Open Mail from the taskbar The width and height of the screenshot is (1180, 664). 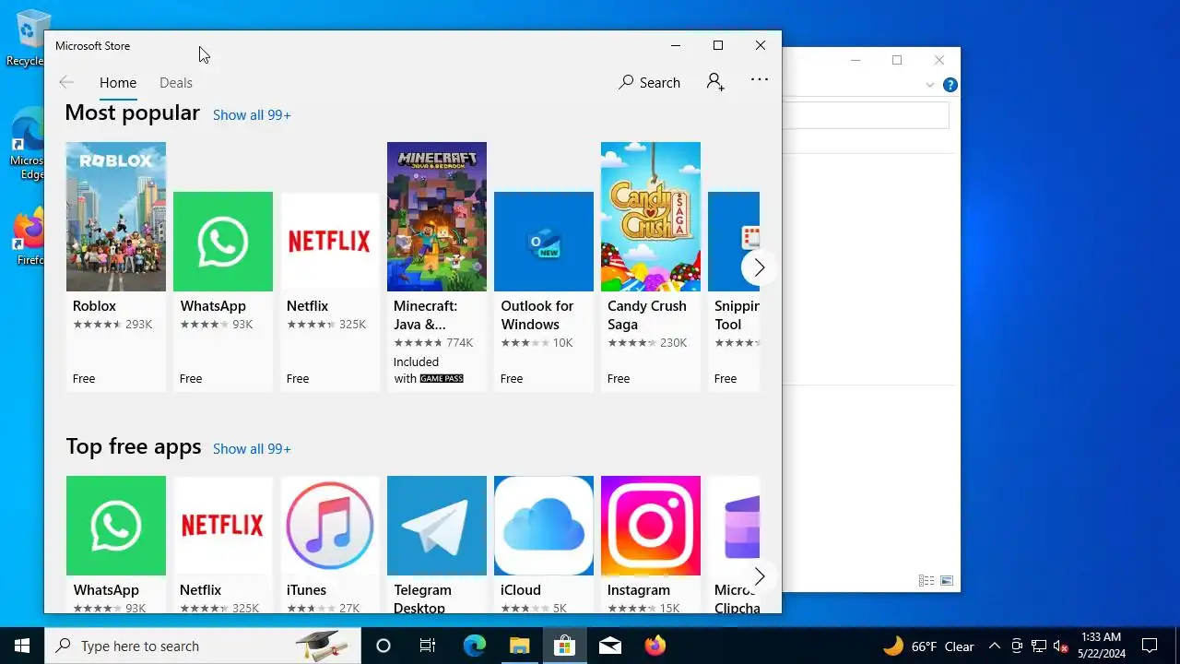point(609,646)
